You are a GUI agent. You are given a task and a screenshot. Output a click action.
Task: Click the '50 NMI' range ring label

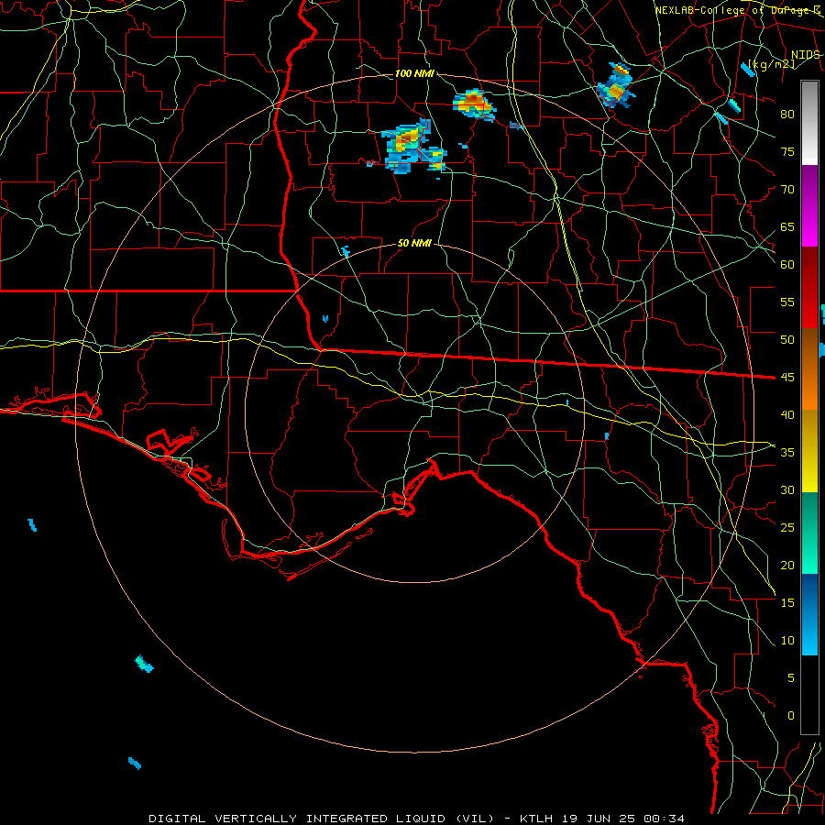[414, 243]
